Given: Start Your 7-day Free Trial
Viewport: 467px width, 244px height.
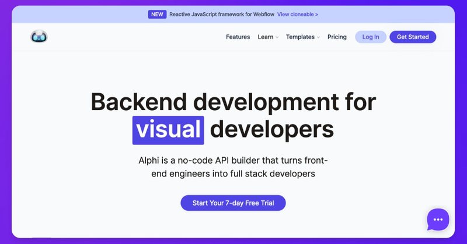Looking at the screenshot, I should [x=233, y=203].
